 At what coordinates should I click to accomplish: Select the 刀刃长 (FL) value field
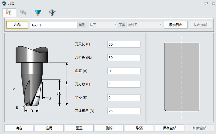click(x=124, y=58)
